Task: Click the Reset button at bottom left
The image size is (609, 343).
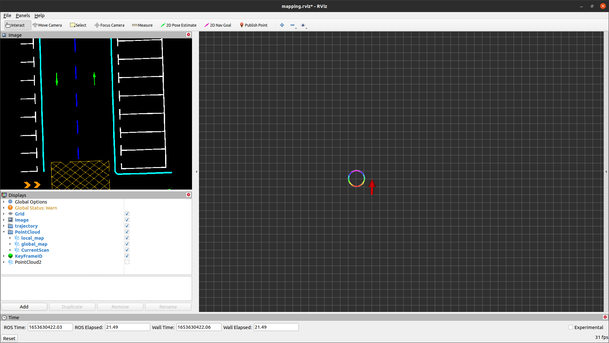Action: (9, 338)
